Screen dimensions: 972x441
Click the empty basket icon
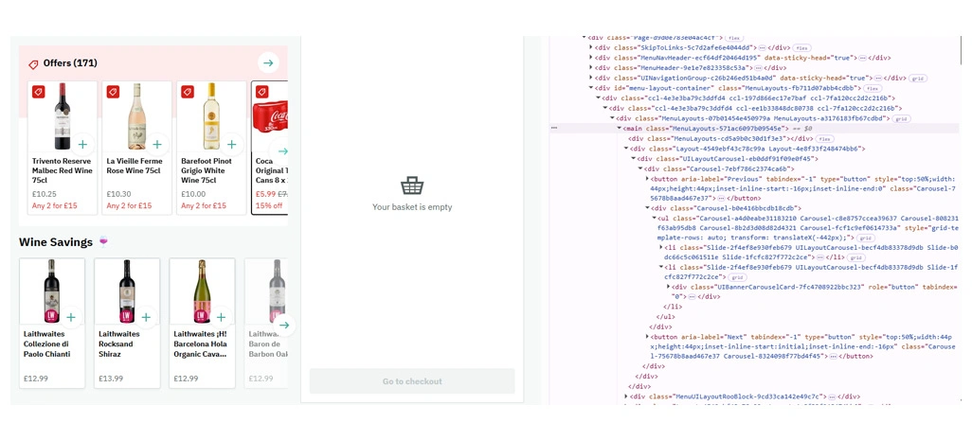tap(411, 185)
